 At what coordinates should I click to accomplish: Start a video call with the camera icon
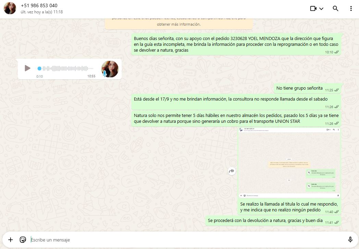[x=313, y=9]
